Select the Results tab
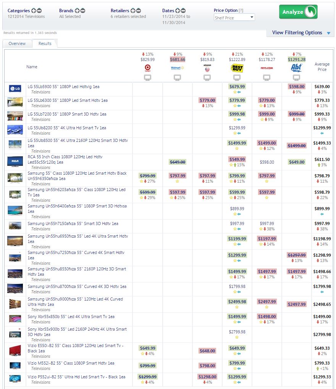The width and height of the screenshot is (336, 389). (45, 43)
